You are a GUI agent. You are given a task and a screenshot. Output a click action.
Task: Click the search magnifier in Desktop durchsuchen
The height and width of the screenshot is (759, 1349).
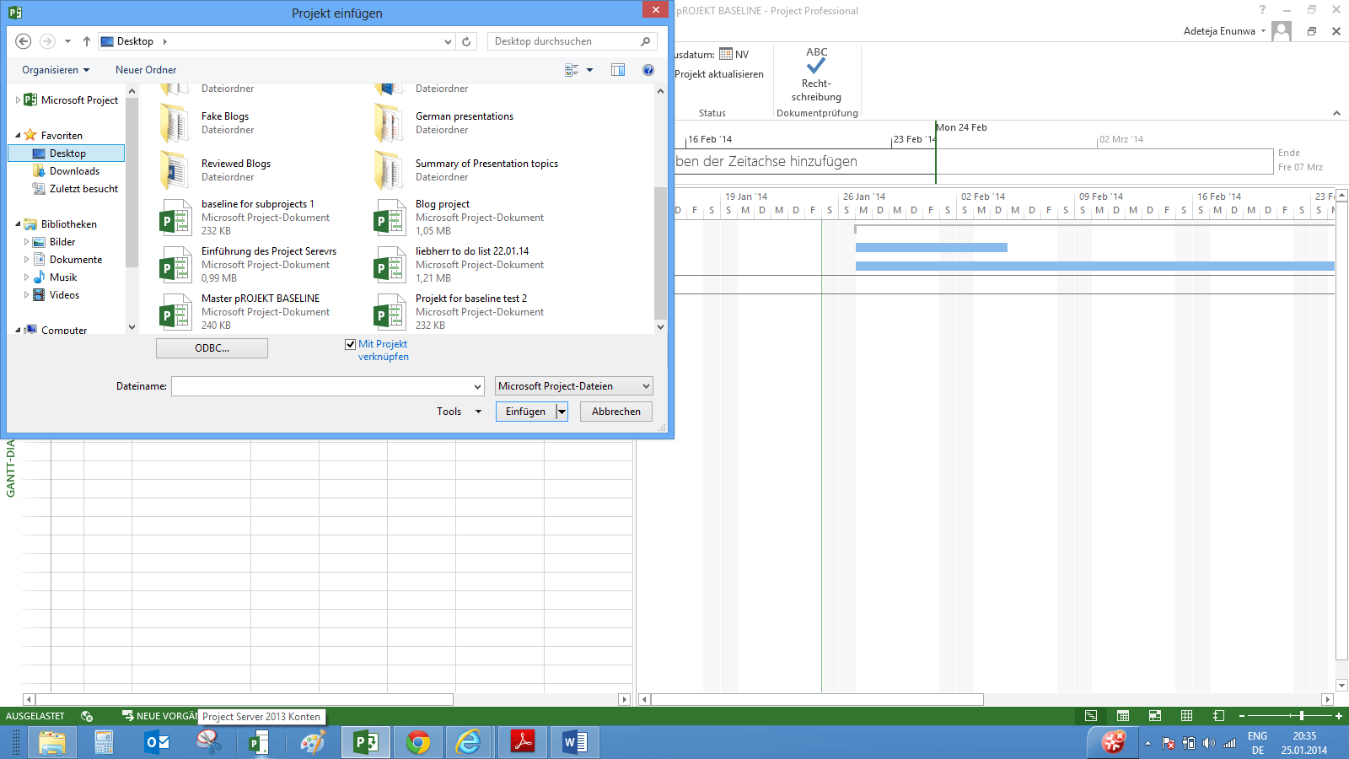(x=646, y=41)
